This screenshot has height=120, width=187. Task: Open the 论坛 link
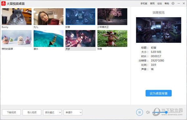tap(160, 3)
